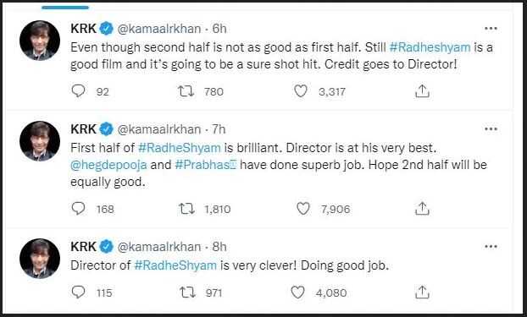Like the tweet with 7,906 likes
Viewport: 527px width, 317px height.
302,209
